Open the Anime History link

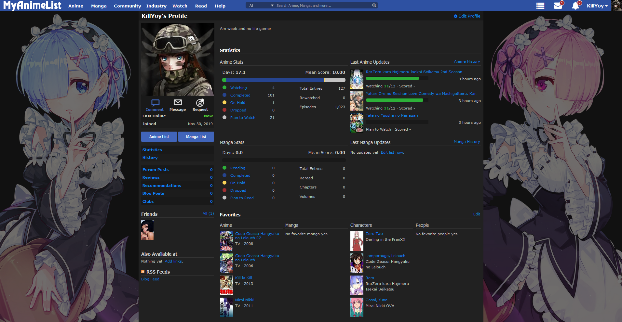467,61
